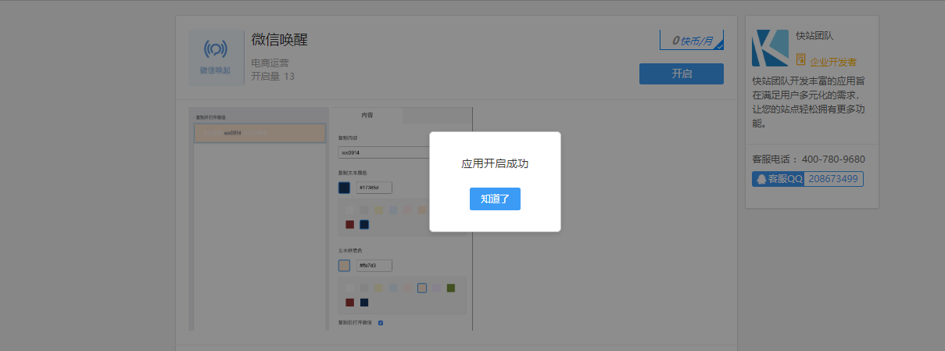
Task: Click the blue 开启 enable button
Action: click(681, 73)
